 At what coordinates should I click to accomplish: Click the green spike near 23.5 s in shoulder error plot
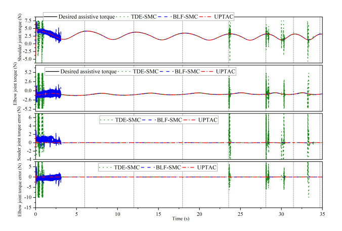click(229, 126)
